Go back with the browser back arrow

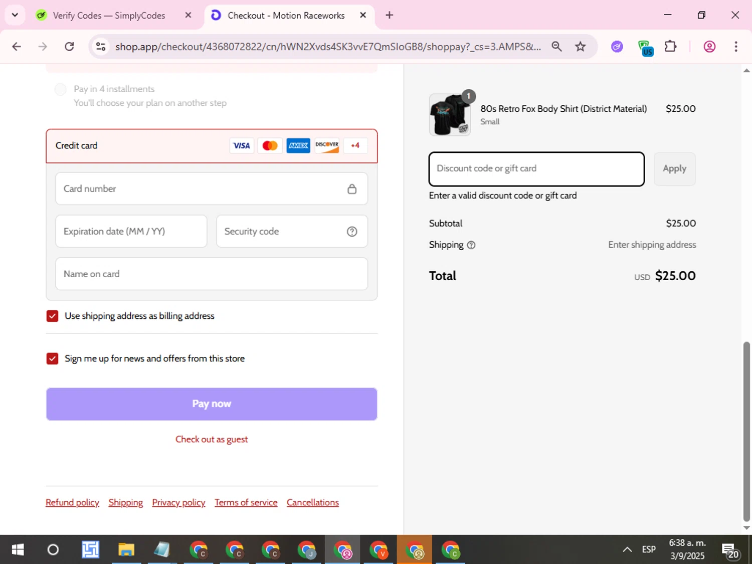pos(17,47)
